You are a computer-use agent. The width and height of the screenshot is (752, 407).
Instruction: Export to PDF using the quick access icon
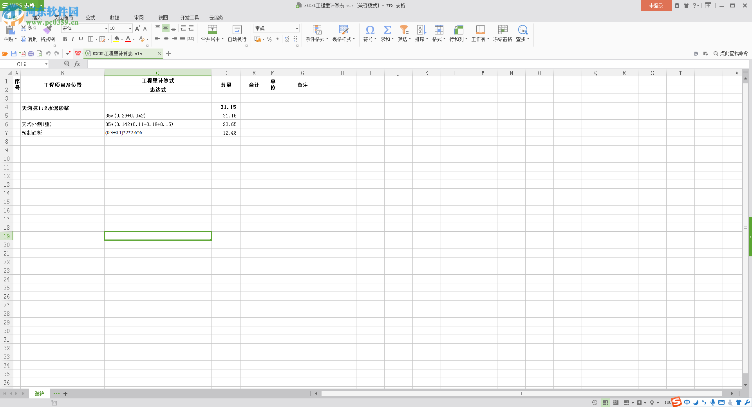coord(22,54)
